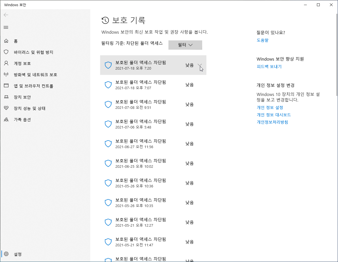Click shield icon of 2021-07-18 오후 7:07 entry
This screenshot has height=262, width=338.
coord(108,85)
